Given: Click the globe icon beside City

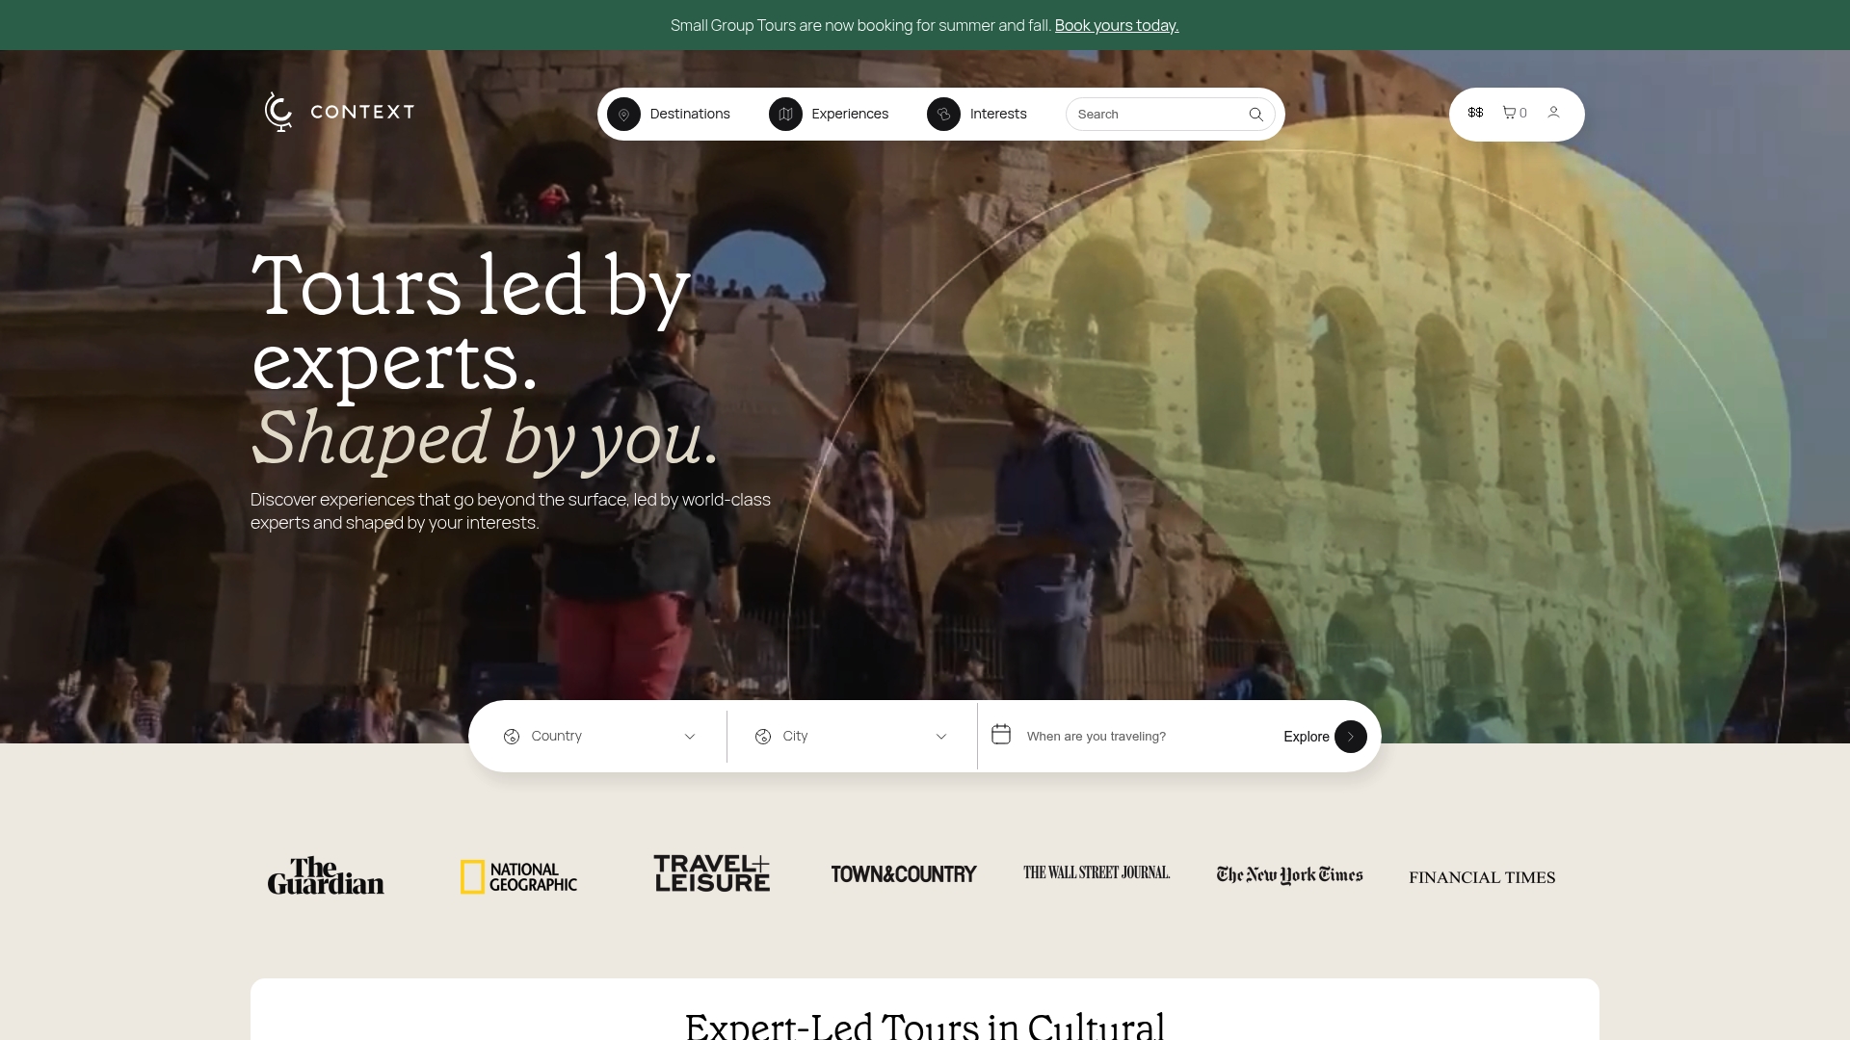Looking at the screenshot, I should pos(763,737).
